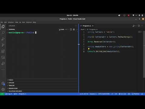Click the lightbulb quick fix icon
This screenshot has width=145, height=109.
click(89, 49)
